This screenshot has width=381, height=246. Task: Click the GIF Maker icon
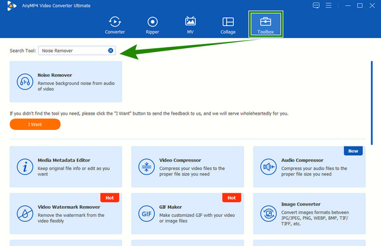[146, 214]
